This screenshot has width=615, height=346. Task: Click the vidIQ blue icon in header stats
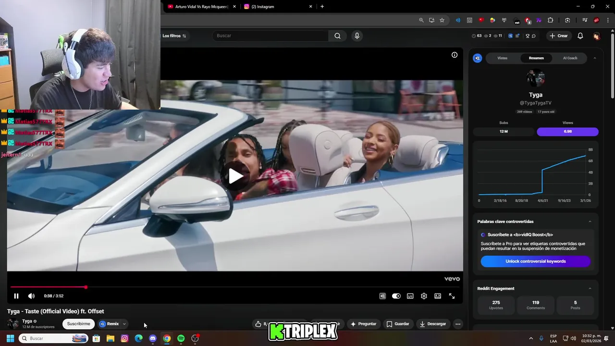[510, 36]
